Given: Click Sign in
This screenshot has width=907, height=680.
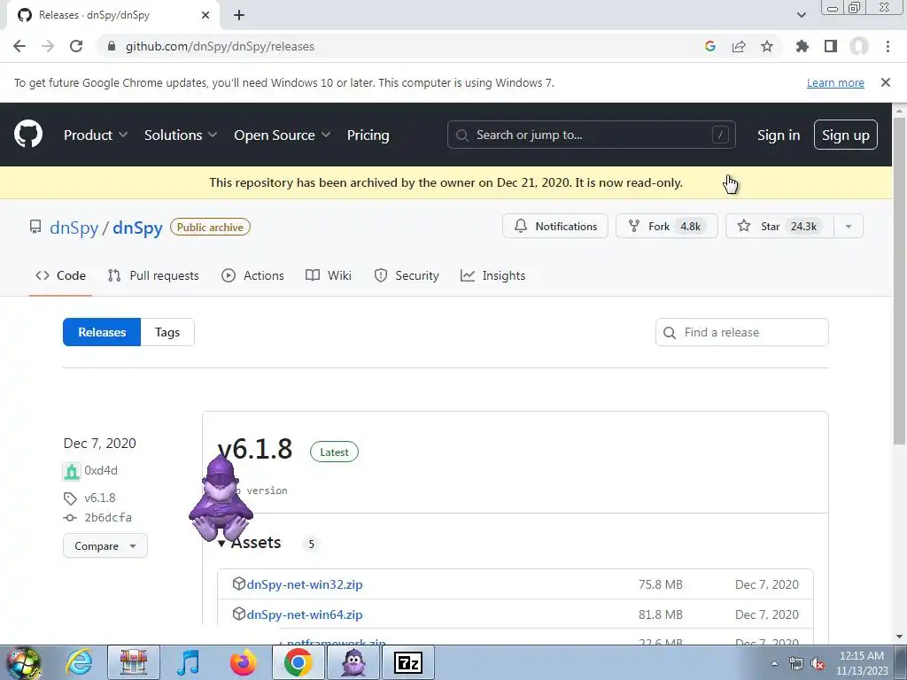Looking at the screenshot, I should [x=779, y=135].
